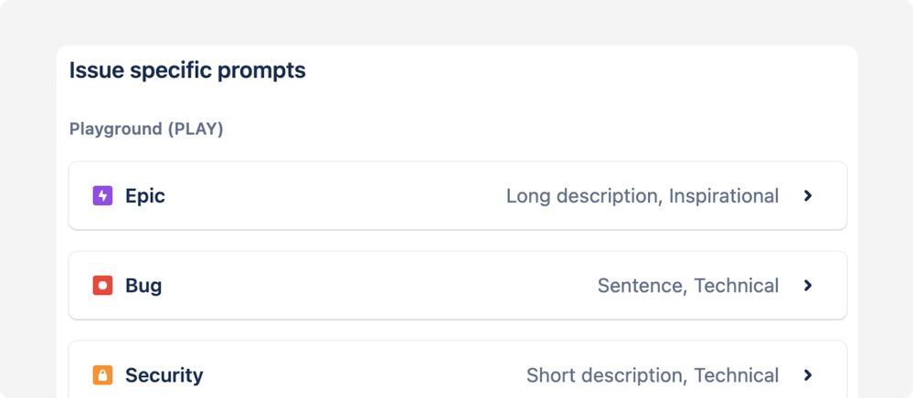Click the 'Technical' tone in Security row
This screenshot has height=398, width=913.
[x=737, y=375]
